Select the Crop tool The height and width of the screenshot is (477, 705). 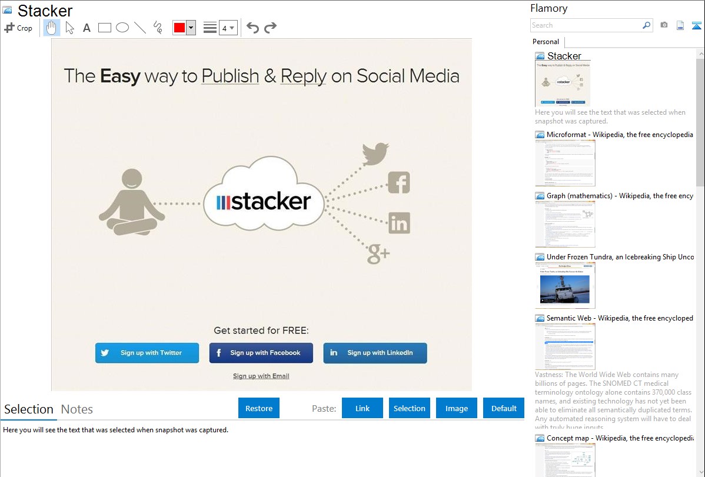18,28
